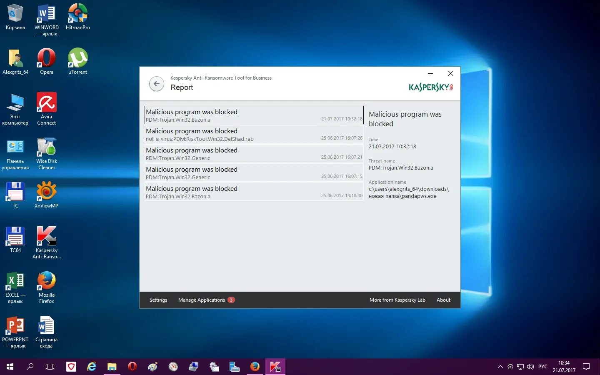Click the volume icon in system tray
Screen dimensions: 600x375
click(x=530, y=367)
